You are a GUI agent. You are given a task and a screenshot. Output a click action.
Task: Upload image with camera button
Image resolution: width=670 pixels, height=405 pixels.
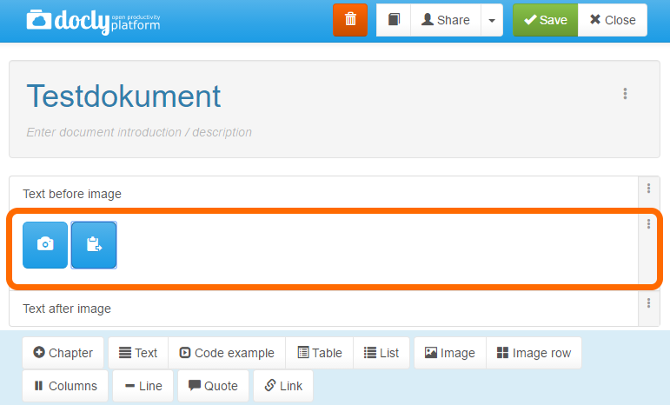45,245
